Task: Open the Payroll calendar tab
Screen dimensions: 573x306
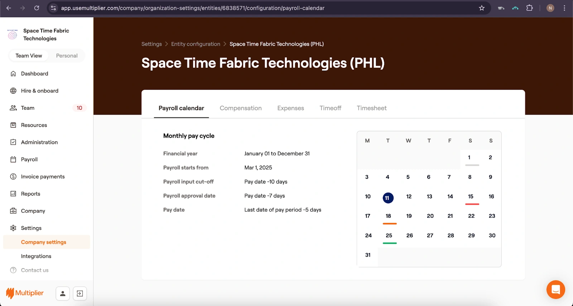Action: pos(181,108)
